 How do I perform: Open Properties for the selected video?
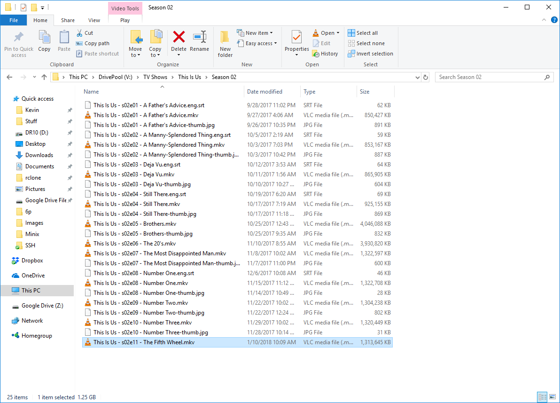296,42
